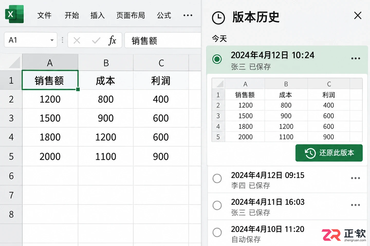Select cell B2 with value 800
Image resolution: width=370 pixels, height=246 pixels.
click(x=106, y=99)
